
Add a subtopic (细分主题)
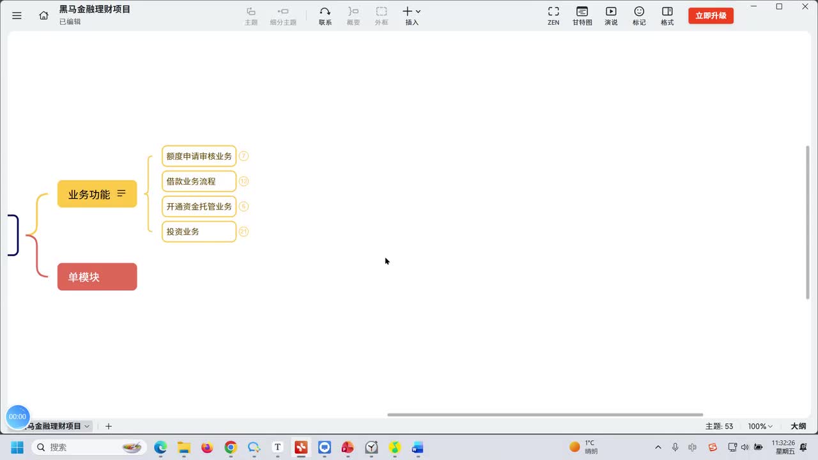pos(283,16)
